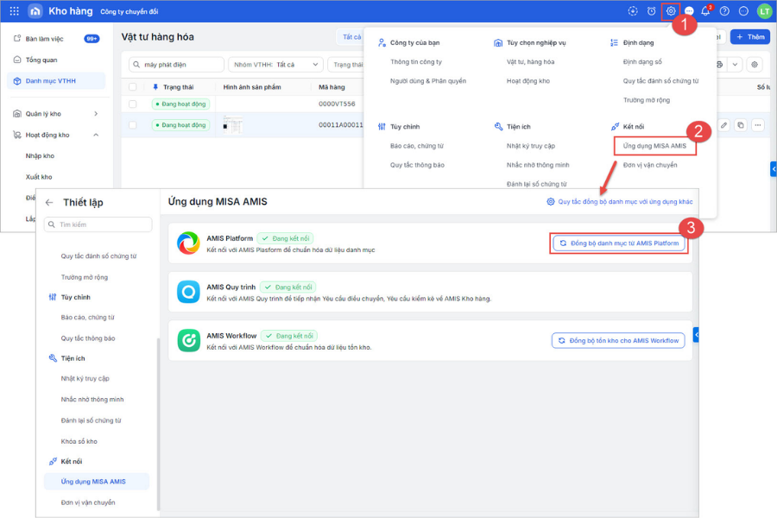
Task: Open Định dạng số setting
Action: [x=642, y=62]
